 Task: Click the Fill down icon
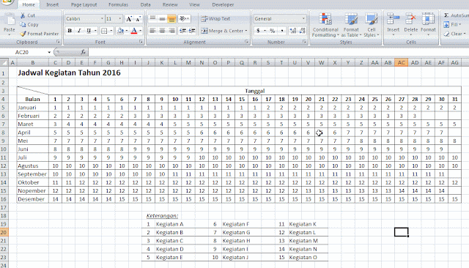tap(446, 24)
